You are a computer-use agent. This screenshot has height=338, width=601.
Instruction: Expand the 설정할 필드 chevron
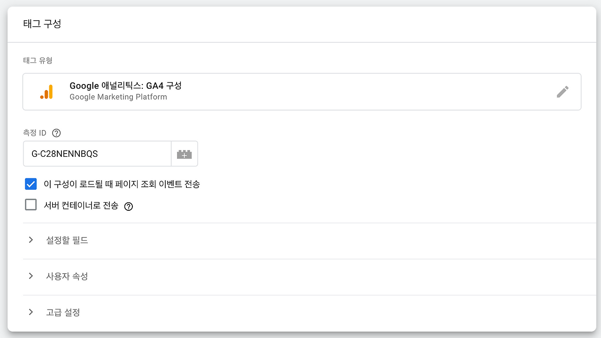[x=31, y=240]
